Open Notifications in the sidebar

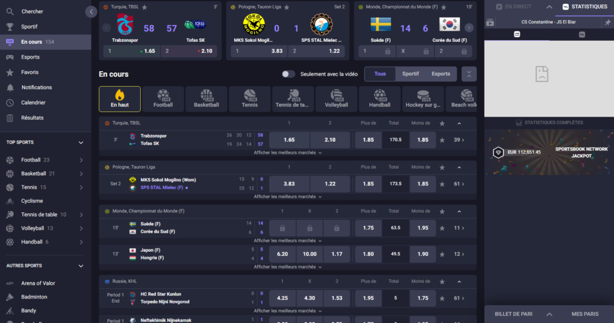click(37, 87)
